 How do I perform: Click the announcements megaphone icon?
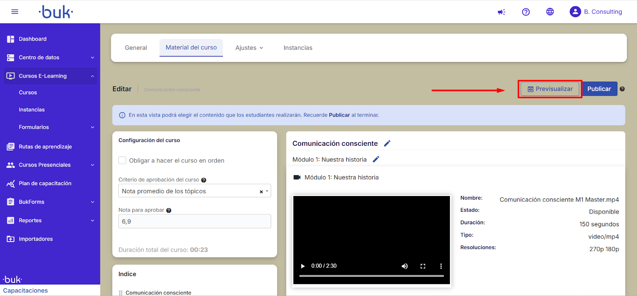[x=502, y=12]
